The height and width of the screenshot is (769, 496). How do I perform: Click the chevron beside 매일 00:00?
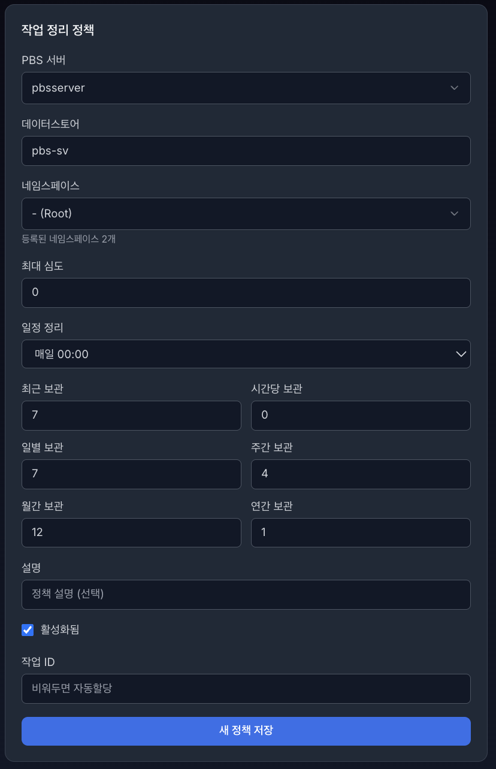(x=460, y=354)
